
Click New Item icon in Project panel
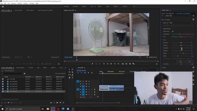coord(60,103)
